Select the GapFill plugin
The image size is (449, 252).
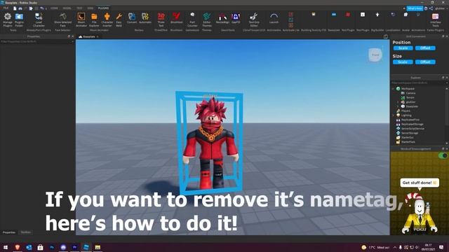point(236,18)
